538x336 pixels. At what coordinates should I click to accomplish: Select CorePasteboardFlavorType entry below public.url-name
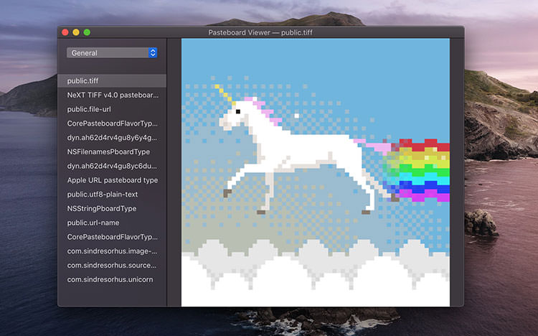coord(112,237)
